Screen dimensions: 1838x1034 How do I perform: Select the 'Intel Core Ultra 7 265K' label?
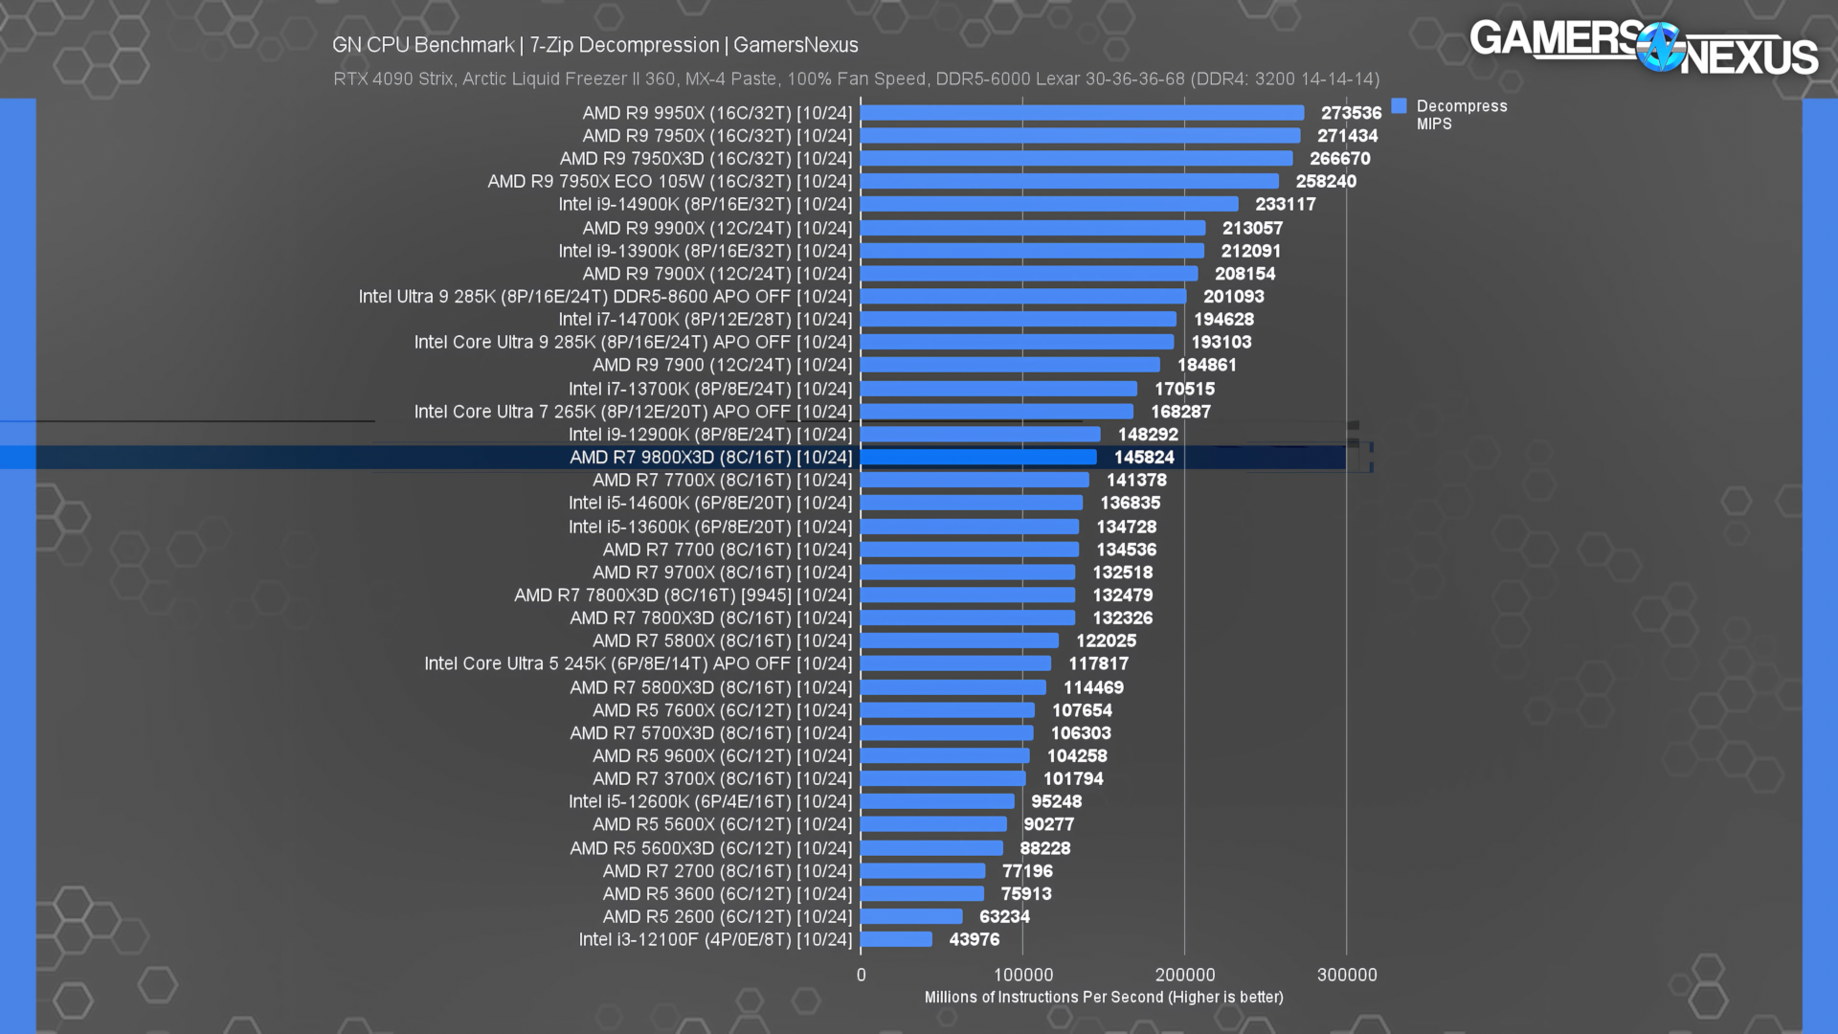pos(633,412)
